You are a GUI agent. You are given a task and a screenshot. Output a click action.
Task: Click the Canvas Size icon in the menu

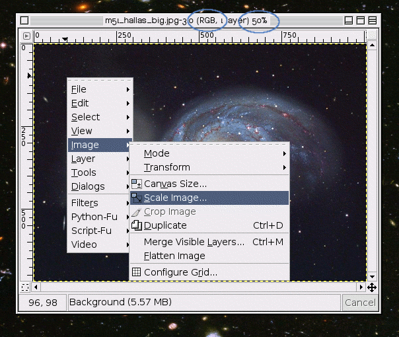click(137, 184)
